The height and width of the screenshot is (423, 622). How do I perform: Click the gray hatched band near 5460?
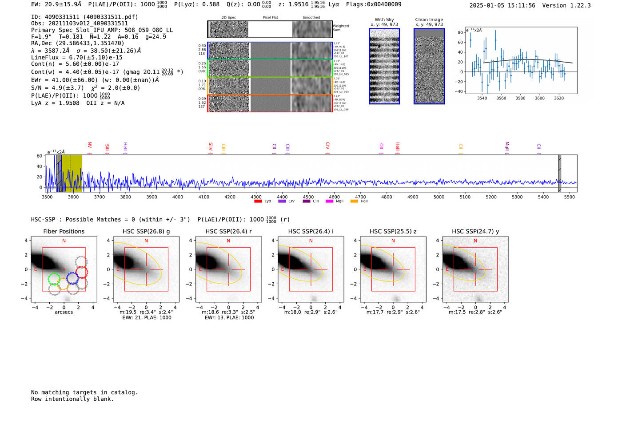[559, 173]
